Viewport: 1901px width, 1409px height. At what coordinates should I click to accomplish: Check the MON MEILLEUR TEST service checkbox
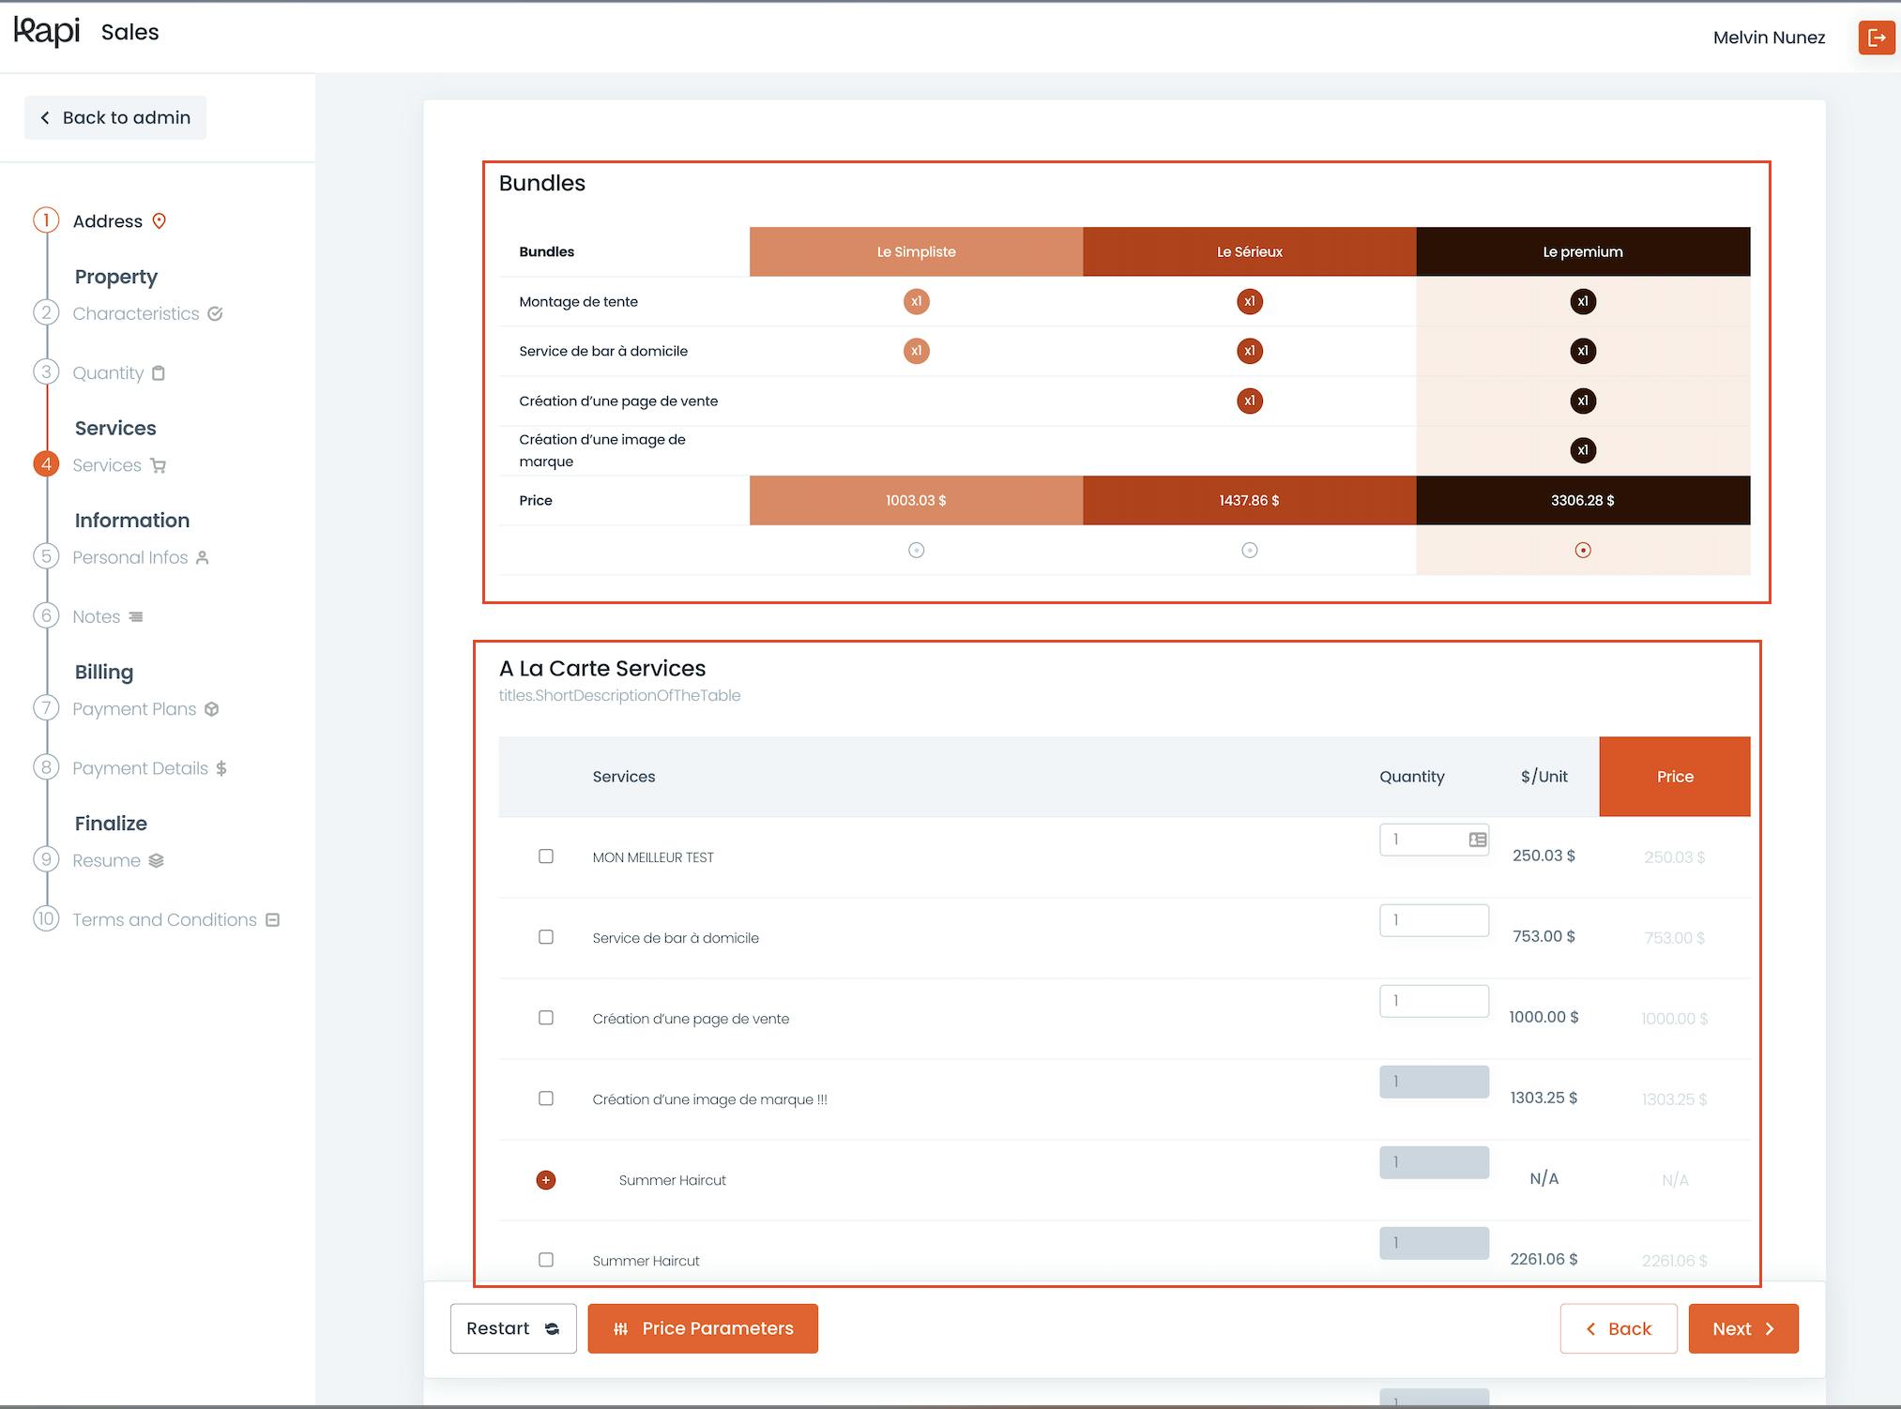[x=546, y=856]
